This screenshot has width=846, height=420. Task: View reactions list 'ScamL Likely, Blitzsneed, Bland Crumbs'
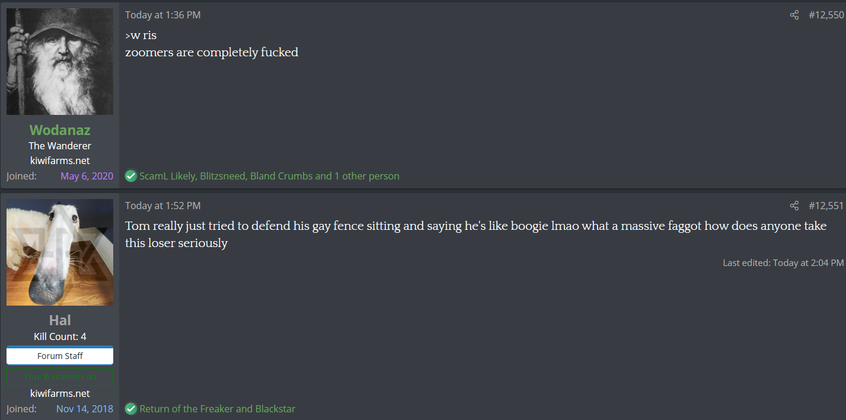[x=269, y=176]
